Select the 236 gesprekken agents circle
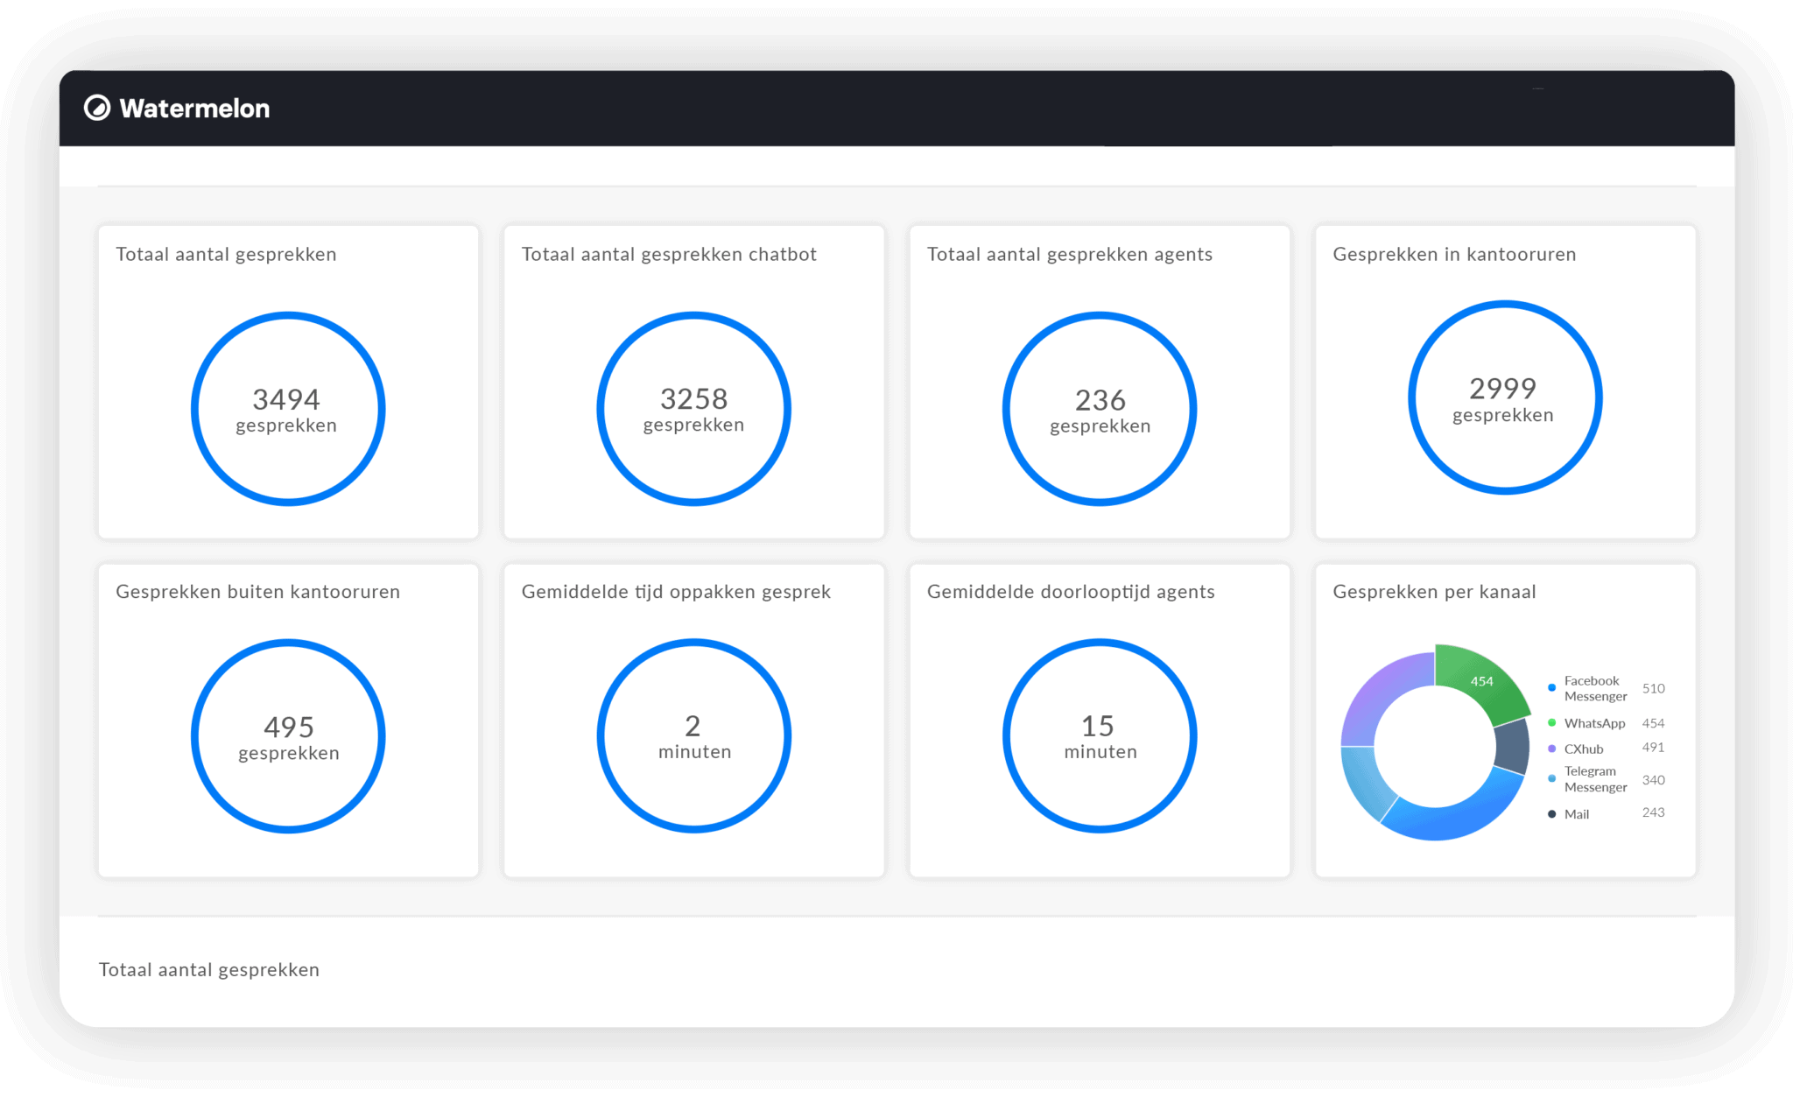The image size is (1793, 1111). click(1100, 409)
